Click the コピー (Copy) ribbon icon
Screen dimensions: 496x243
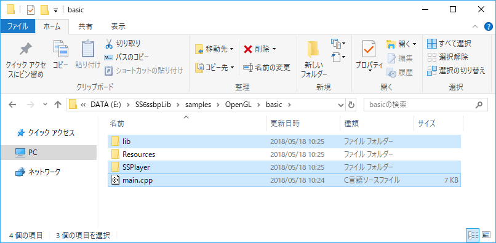[x=60, y=54]
